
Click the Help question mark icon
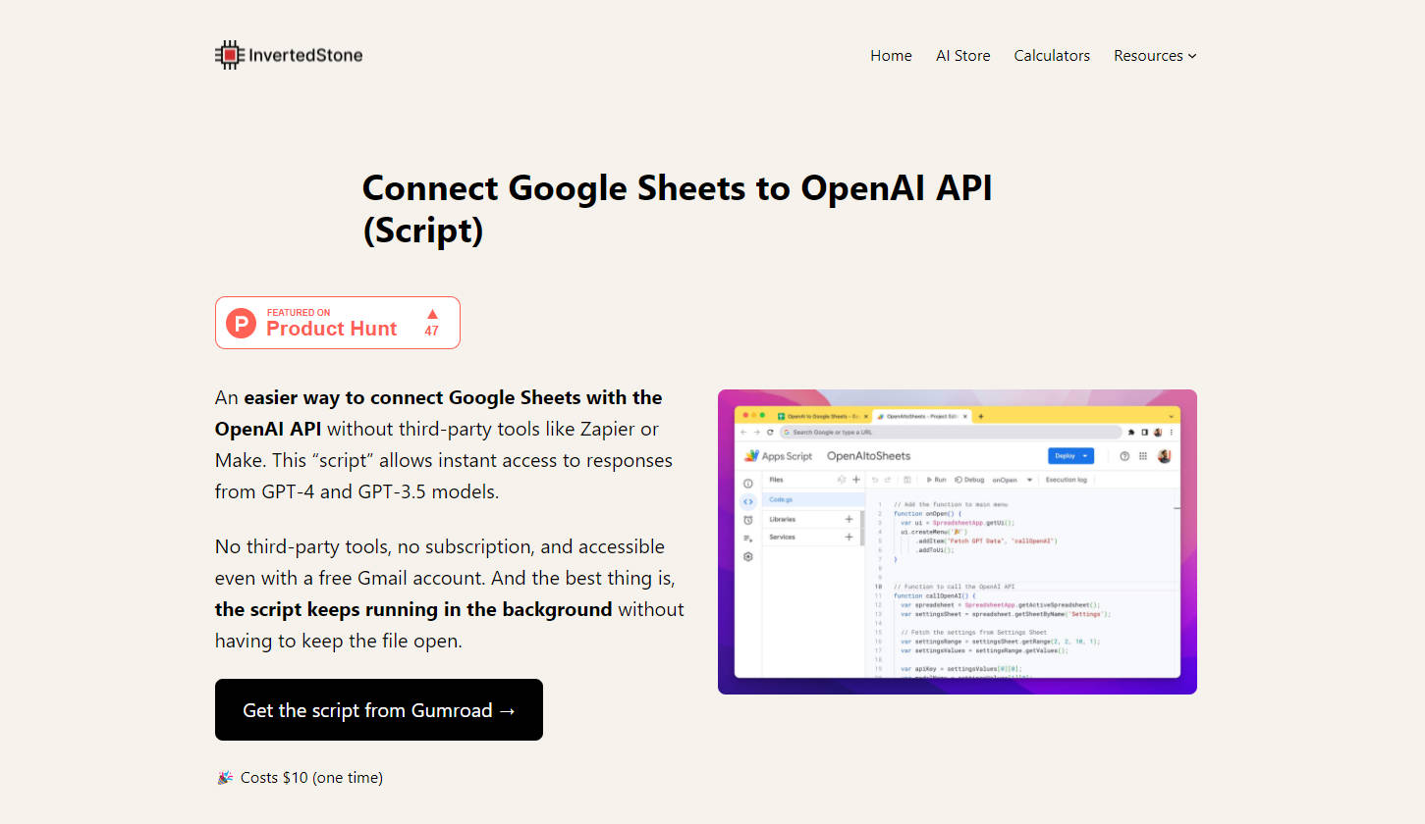1124,455
